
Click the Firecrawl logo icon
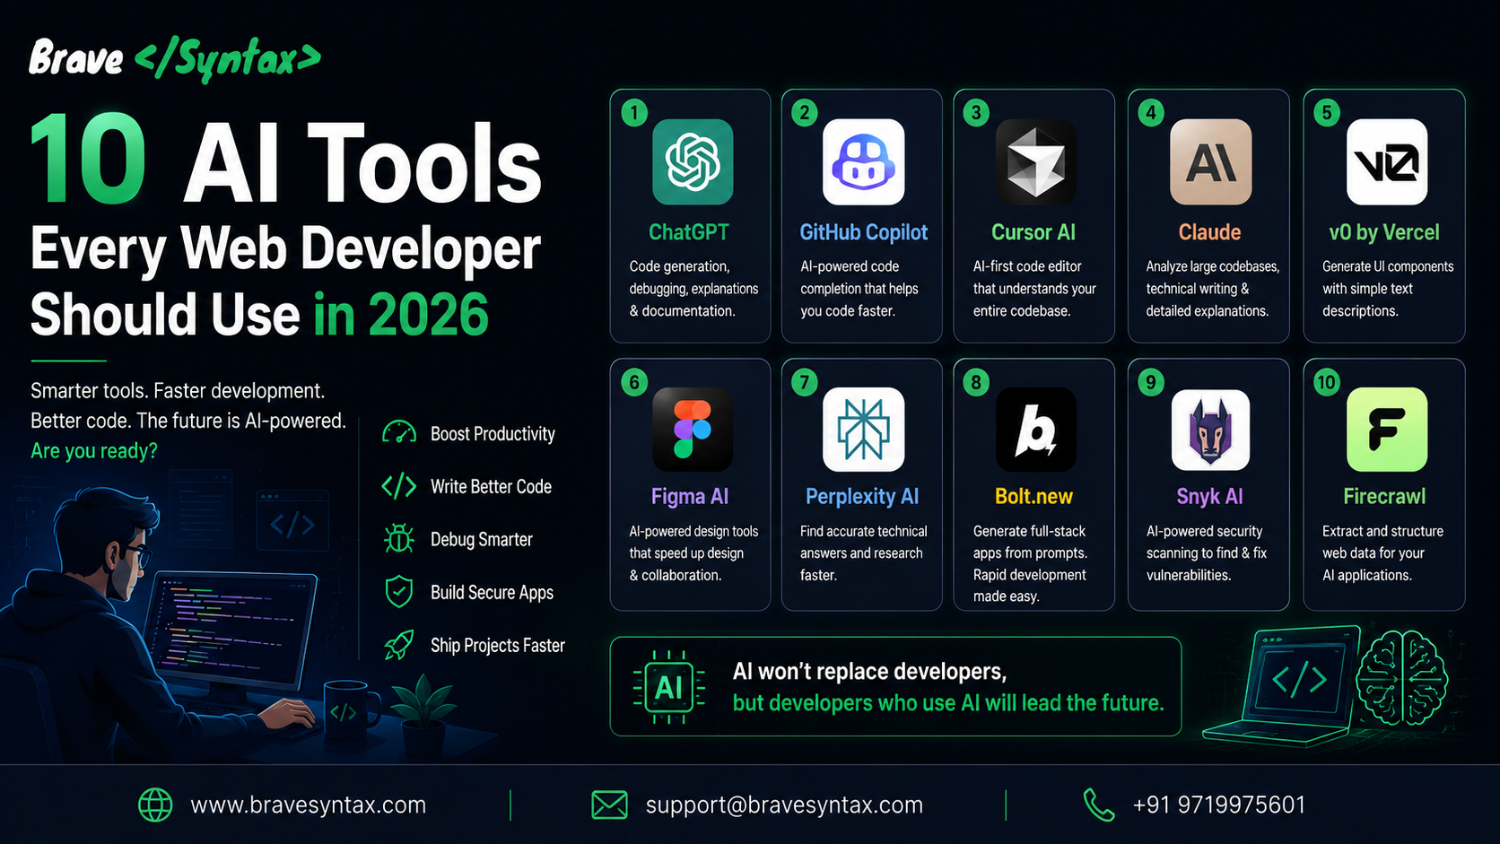click(1387, 430)
